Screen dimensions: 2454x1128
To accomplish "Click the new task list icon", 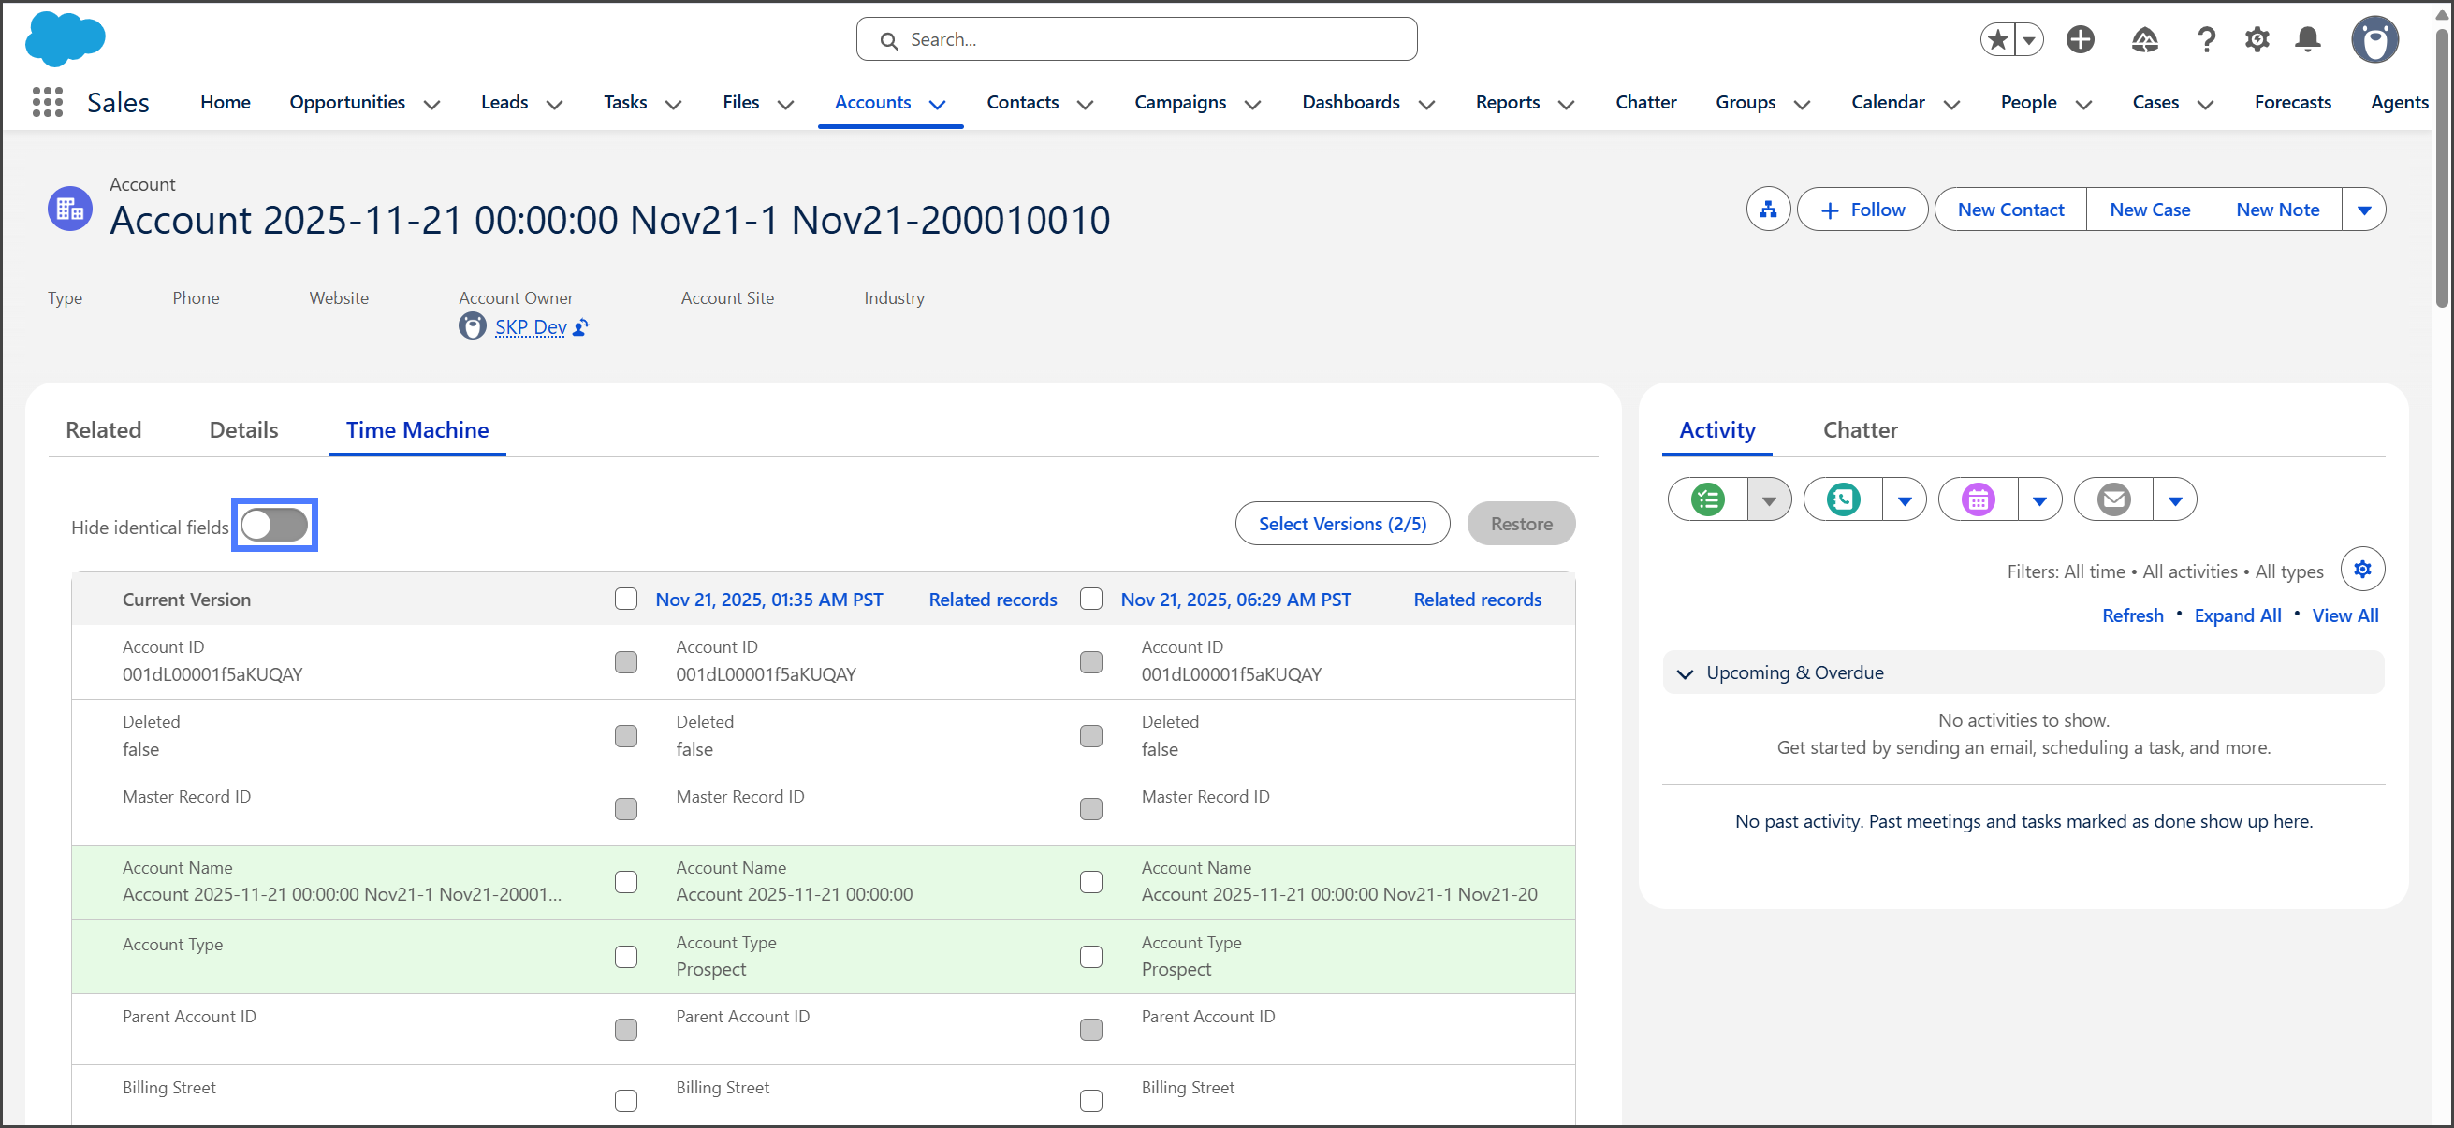I will [x=1708, y=499].
